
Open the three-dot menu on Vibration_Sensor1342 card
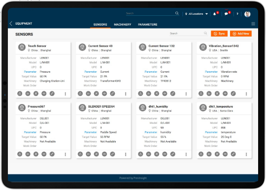(246, 94)
